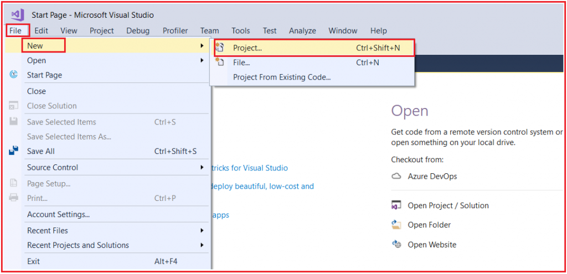This screenshot has height=274, width=567.
Task: Open the Tools menu
Action: [x=241, y=31]
